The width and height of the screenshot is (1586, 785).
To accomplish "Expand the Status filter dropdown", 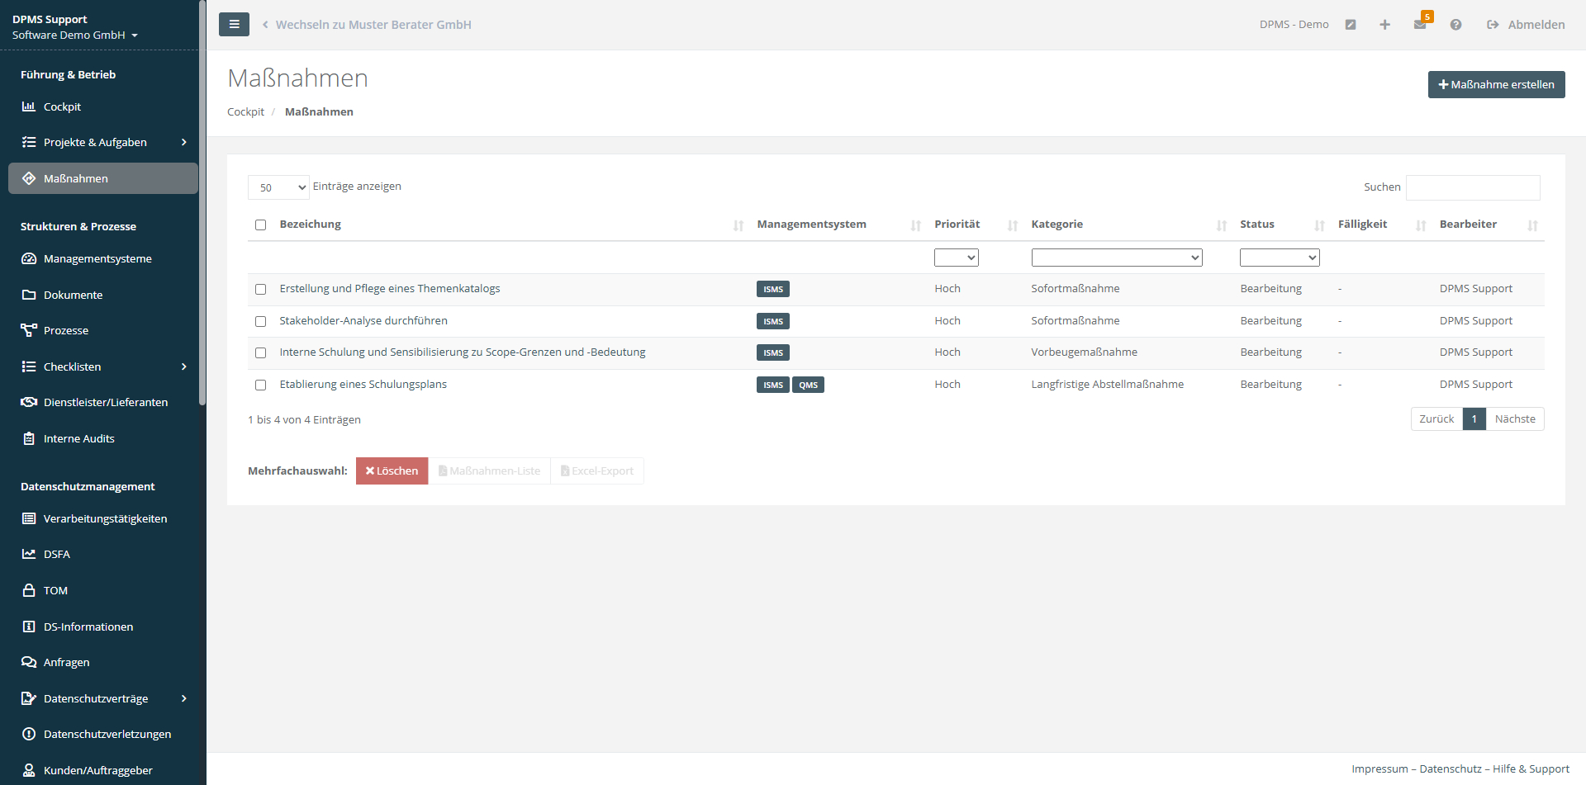I will pos(1279,258).
